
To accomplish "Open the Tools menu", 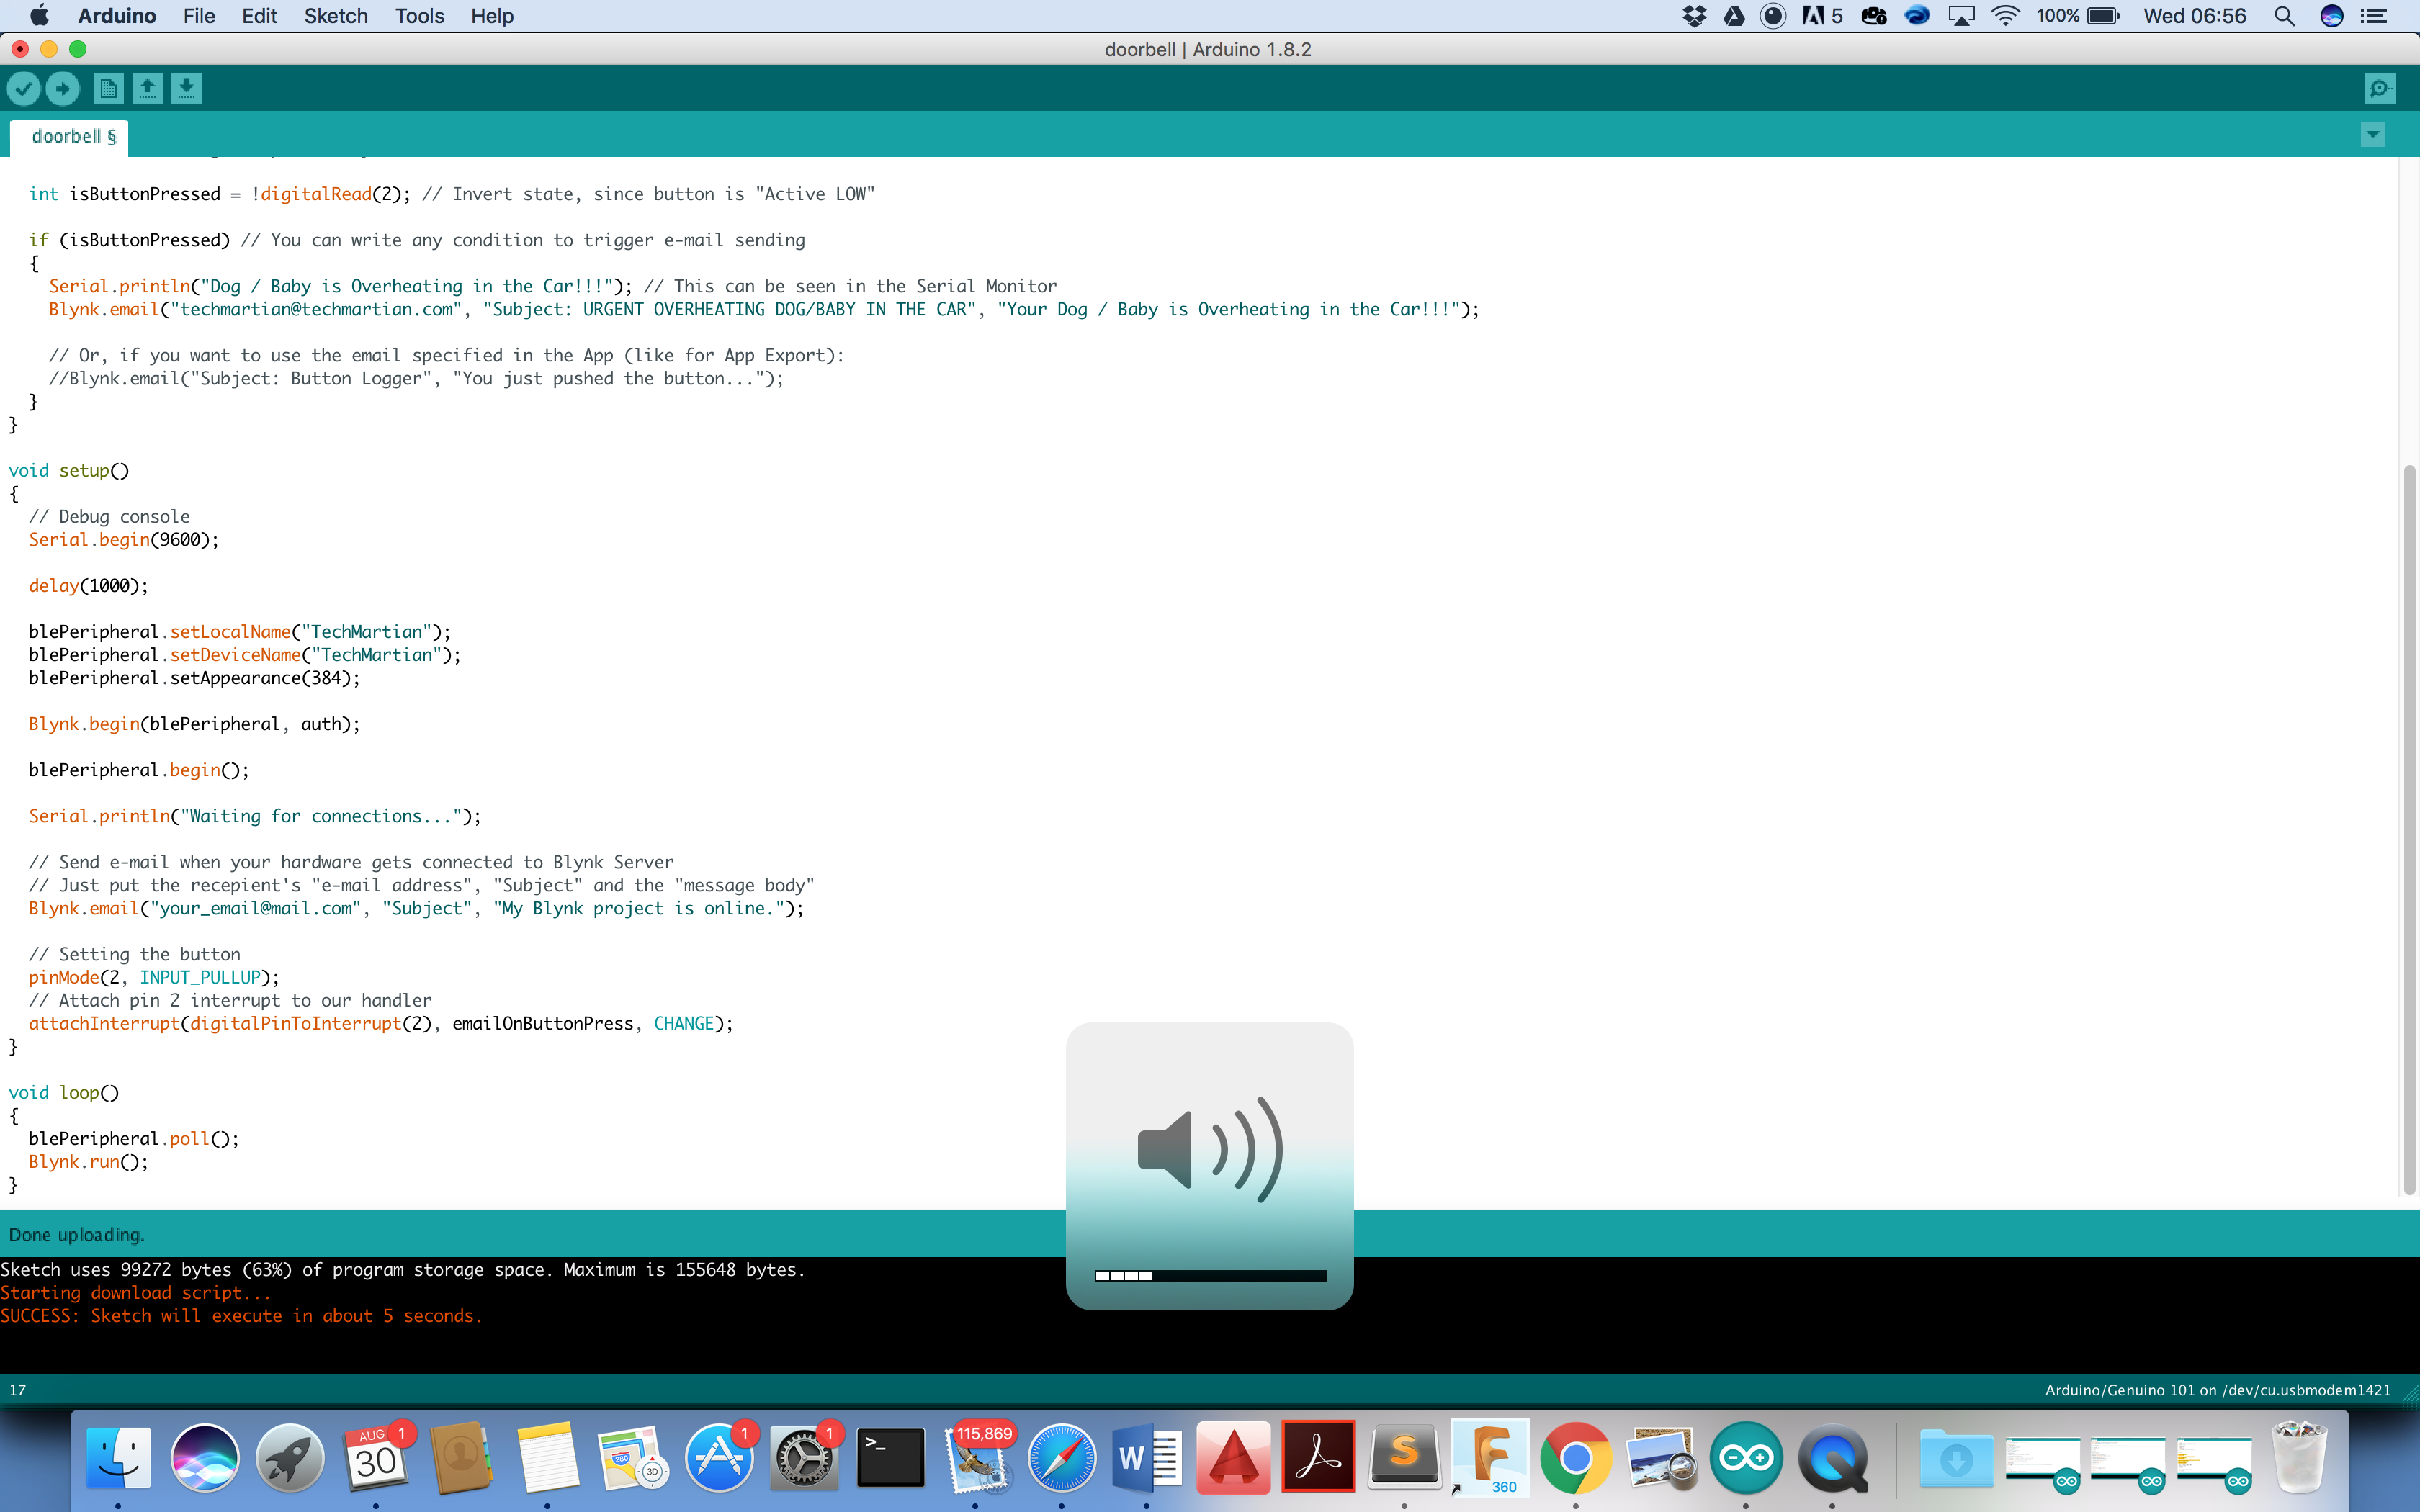I will point(419,16).
